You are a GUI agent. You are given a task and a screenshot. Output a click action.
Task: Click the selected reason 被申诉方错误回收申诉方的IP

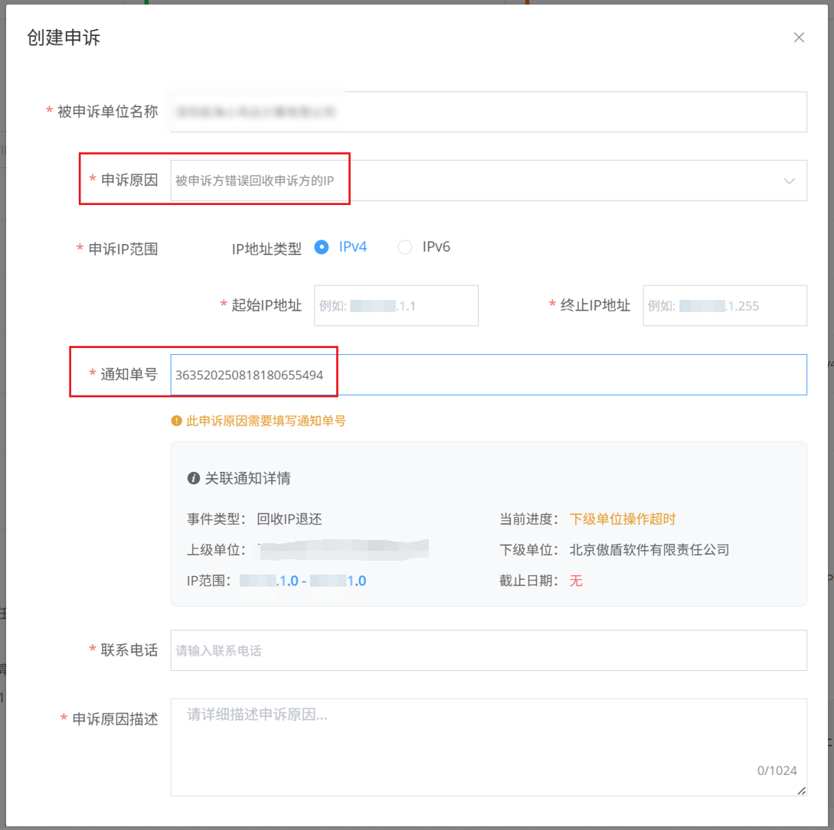tap(254, 181)
